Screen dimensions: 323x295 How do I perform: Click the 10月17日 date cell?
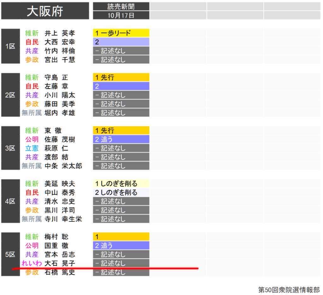(121, 15)
